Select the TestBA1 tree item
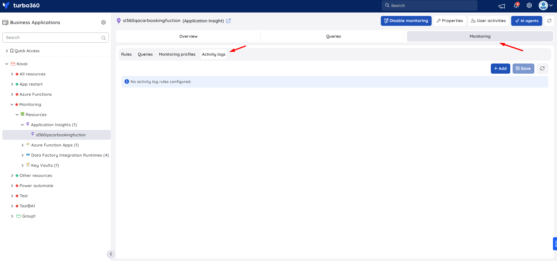 [27, 206]
